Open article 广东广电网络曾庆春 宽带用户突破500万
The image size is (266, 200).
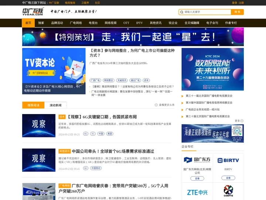113,188
